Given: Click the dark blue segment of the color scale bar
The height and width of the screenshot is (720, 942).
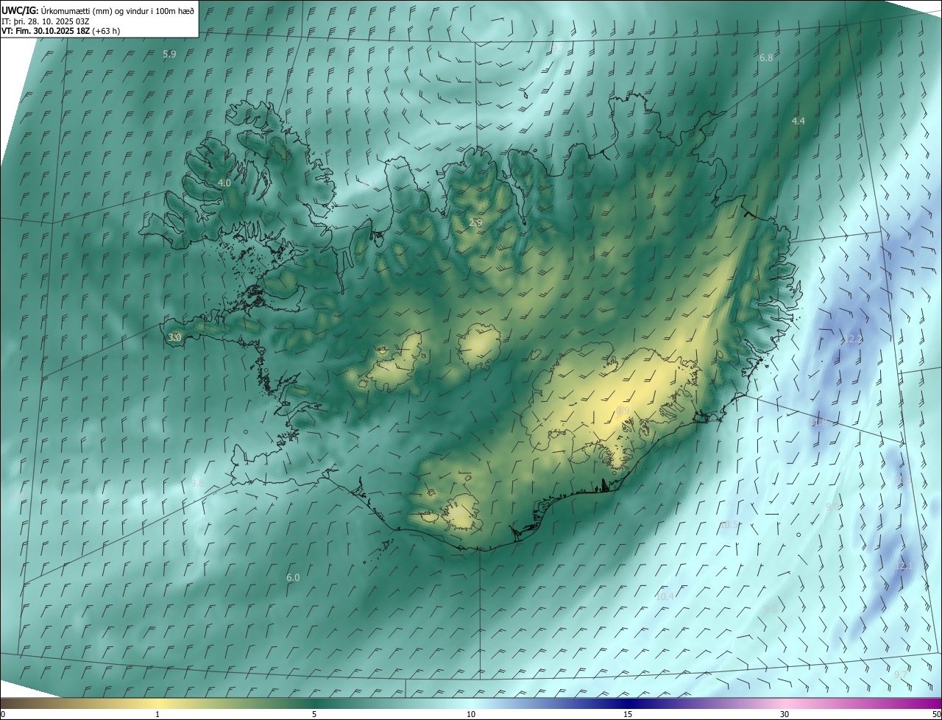Looking at the screenshot, I should (x=628, y=704).
